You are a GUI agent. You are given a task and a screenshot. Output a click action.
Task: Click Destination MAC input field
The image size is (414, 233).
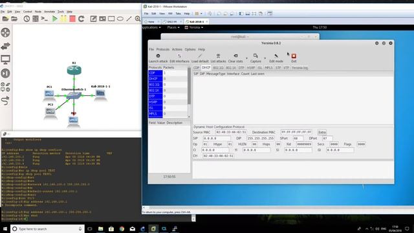[x=296, y=132]
